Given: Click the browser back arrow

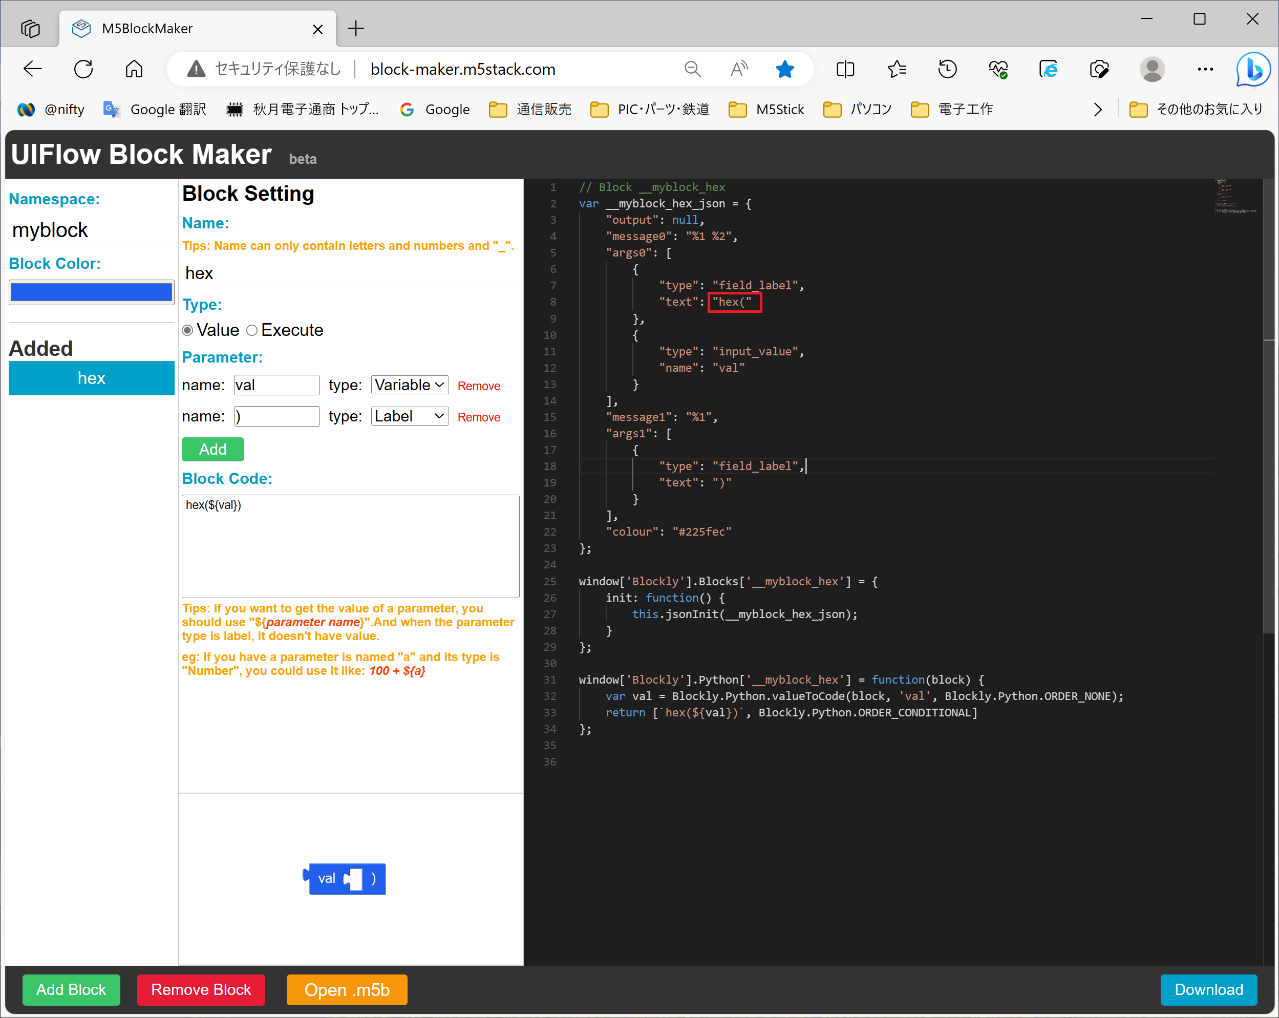Looking at the screenshot, I should pos(33,70).
